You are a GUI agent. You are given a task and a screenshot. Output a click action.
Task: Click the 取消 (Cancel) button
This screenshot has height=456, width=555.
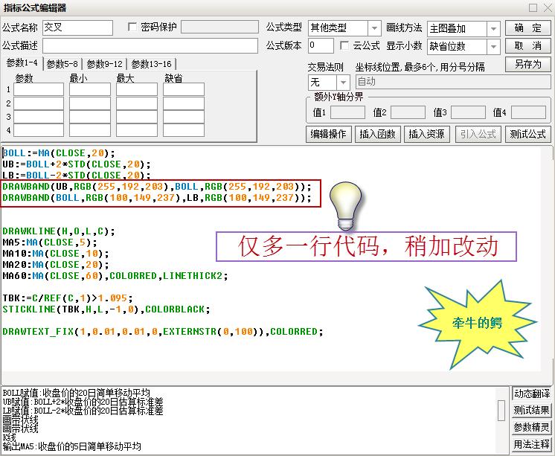[527, 45]
